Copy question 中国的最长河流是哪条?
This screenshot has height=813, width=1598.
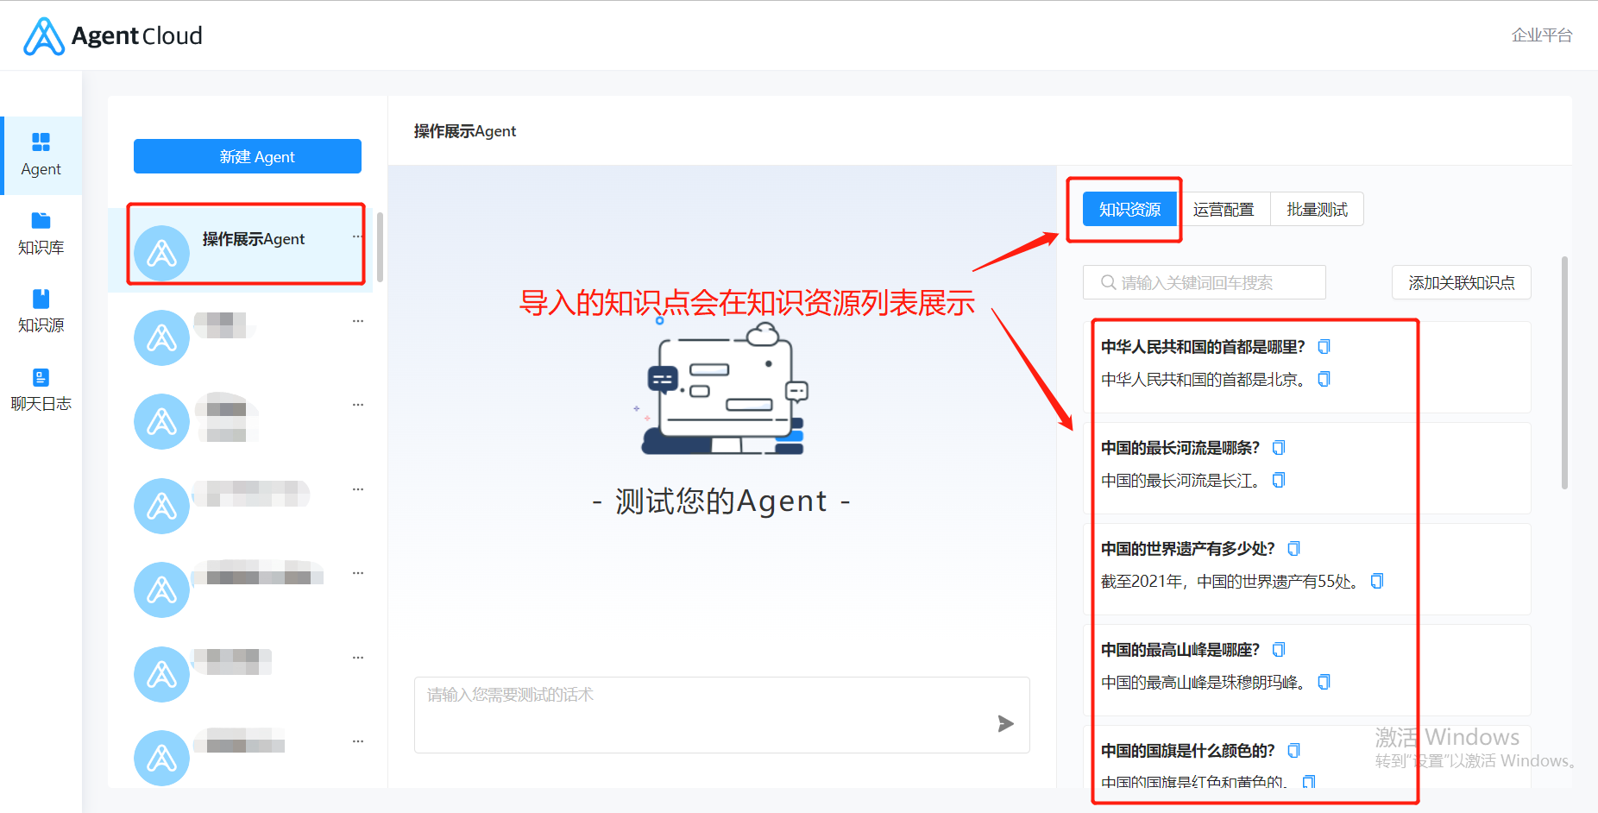1279,448
